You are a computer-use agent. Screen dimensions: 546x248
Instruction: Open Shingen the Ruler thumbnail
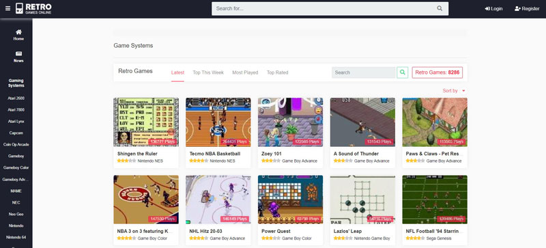(x=146, y=122)
